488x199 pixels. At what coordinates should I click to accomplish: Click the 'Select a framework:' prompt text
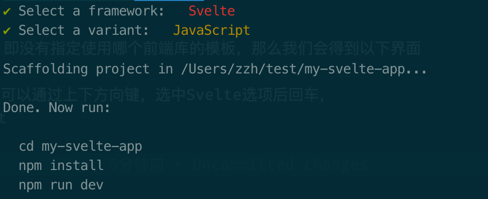click(91, 11)
